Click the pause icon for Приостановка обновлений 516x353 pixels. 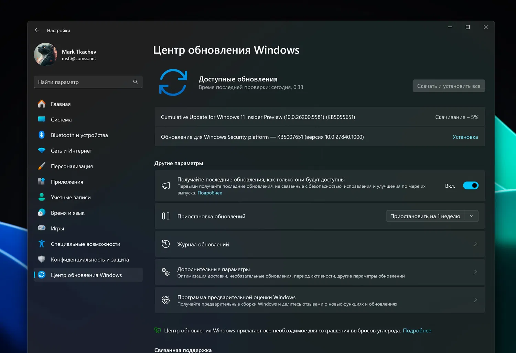pos(166,216)
